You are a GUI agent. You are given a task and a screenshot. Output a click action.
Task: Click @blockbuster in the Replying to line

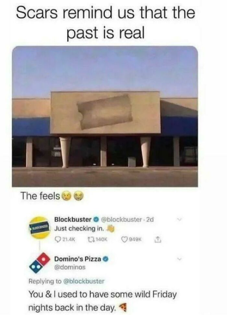84,281
